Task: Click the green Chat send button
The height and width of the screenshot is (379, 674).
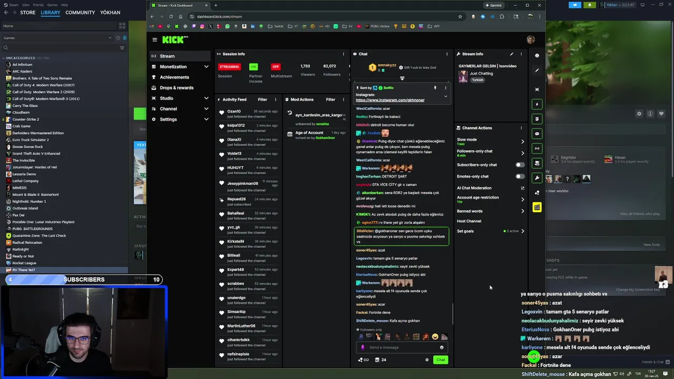Action: tap(441, 360)
